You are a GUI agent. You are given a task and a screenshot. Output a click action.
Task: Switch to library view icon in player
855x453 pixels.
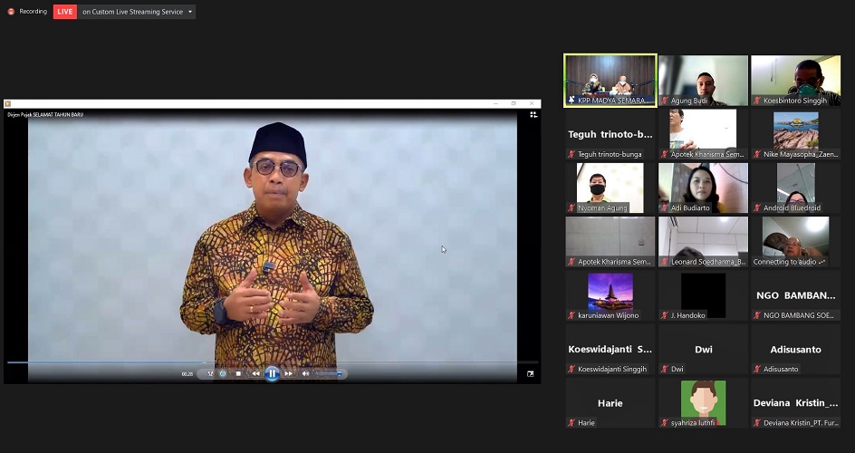pyautogui.click(x=533, y=114)
